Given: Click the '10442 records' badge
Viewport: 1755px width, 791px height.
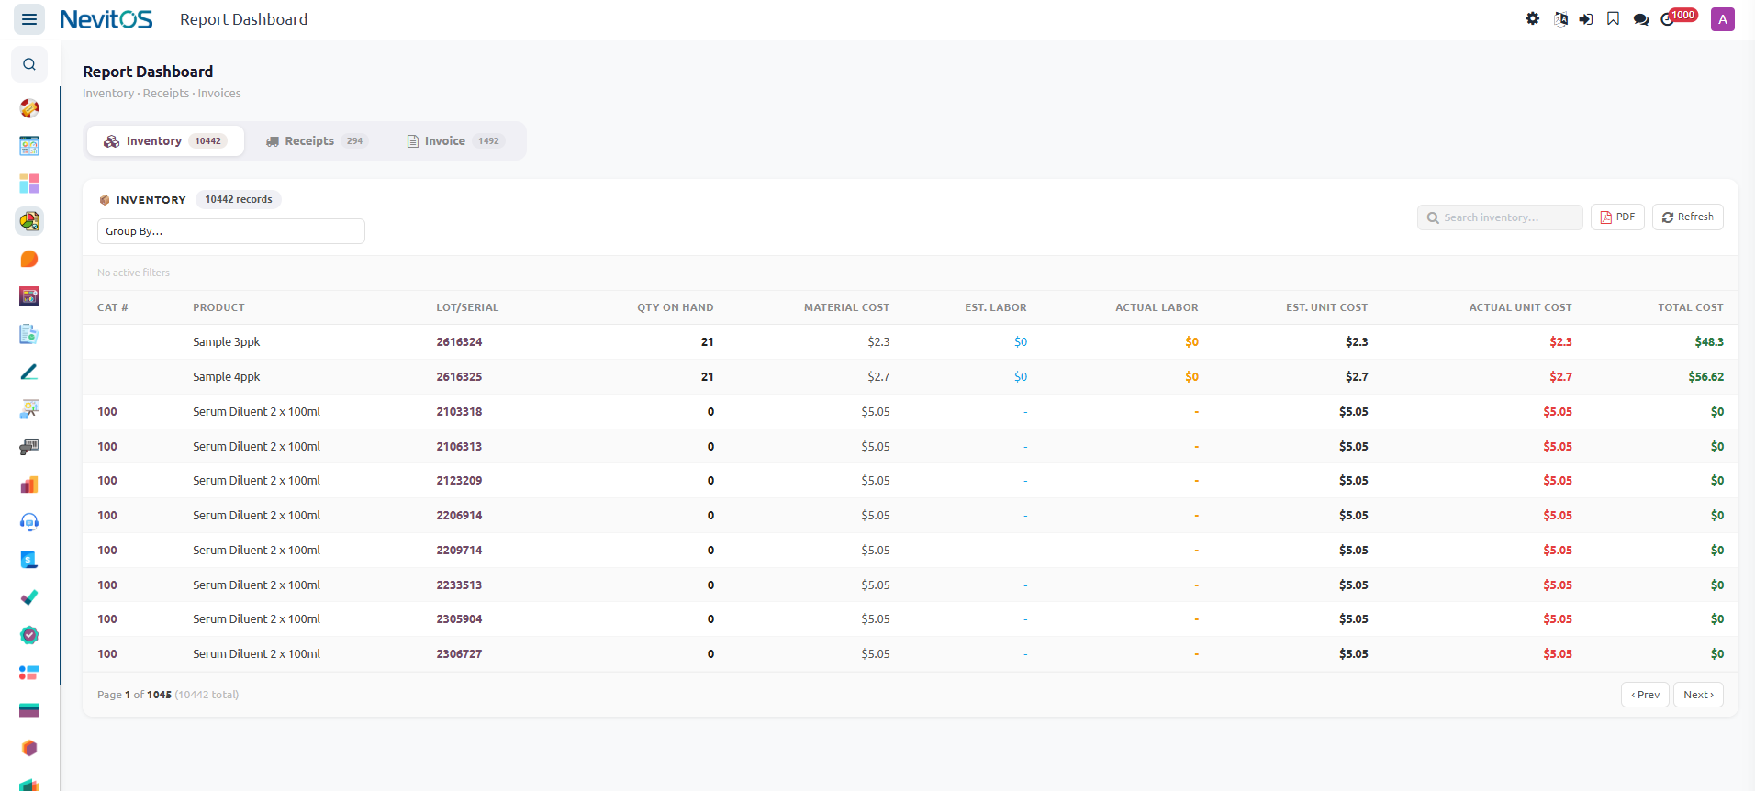Looking at the screenshot, I should [x=239, y=199].
